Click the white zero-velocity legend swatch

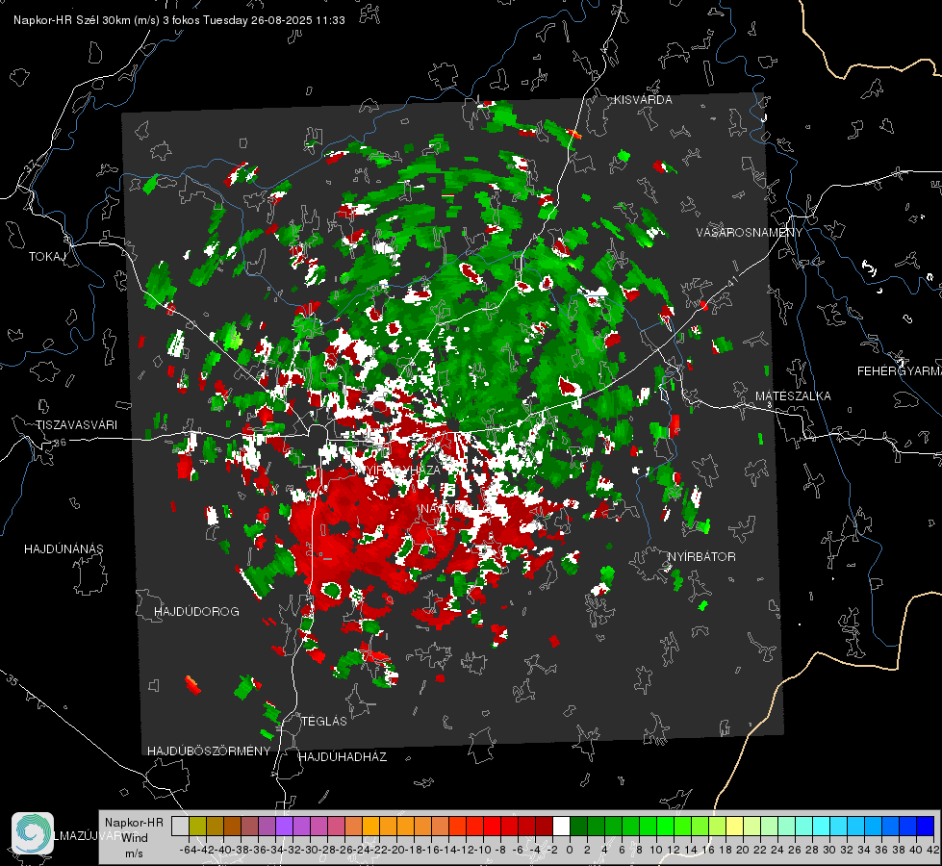(561, 826)
